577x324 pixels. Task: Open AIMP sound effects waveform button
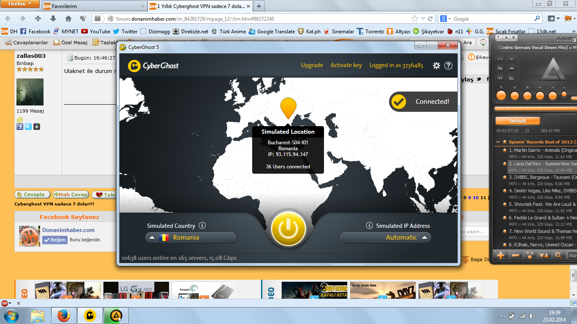click(512, 68)
